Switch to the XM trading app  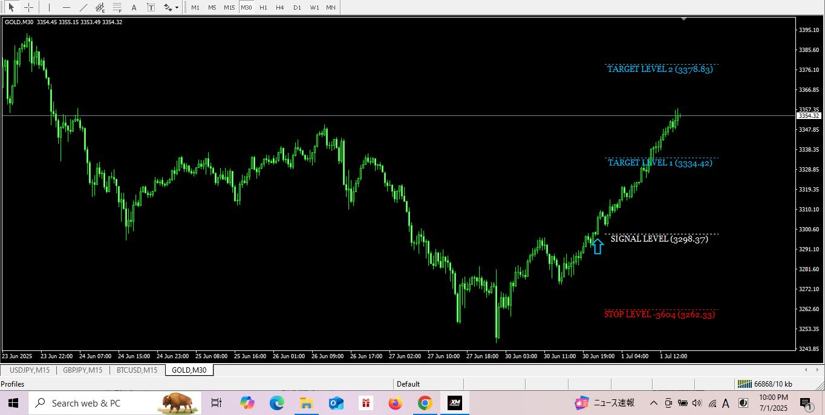coord(455,403)
